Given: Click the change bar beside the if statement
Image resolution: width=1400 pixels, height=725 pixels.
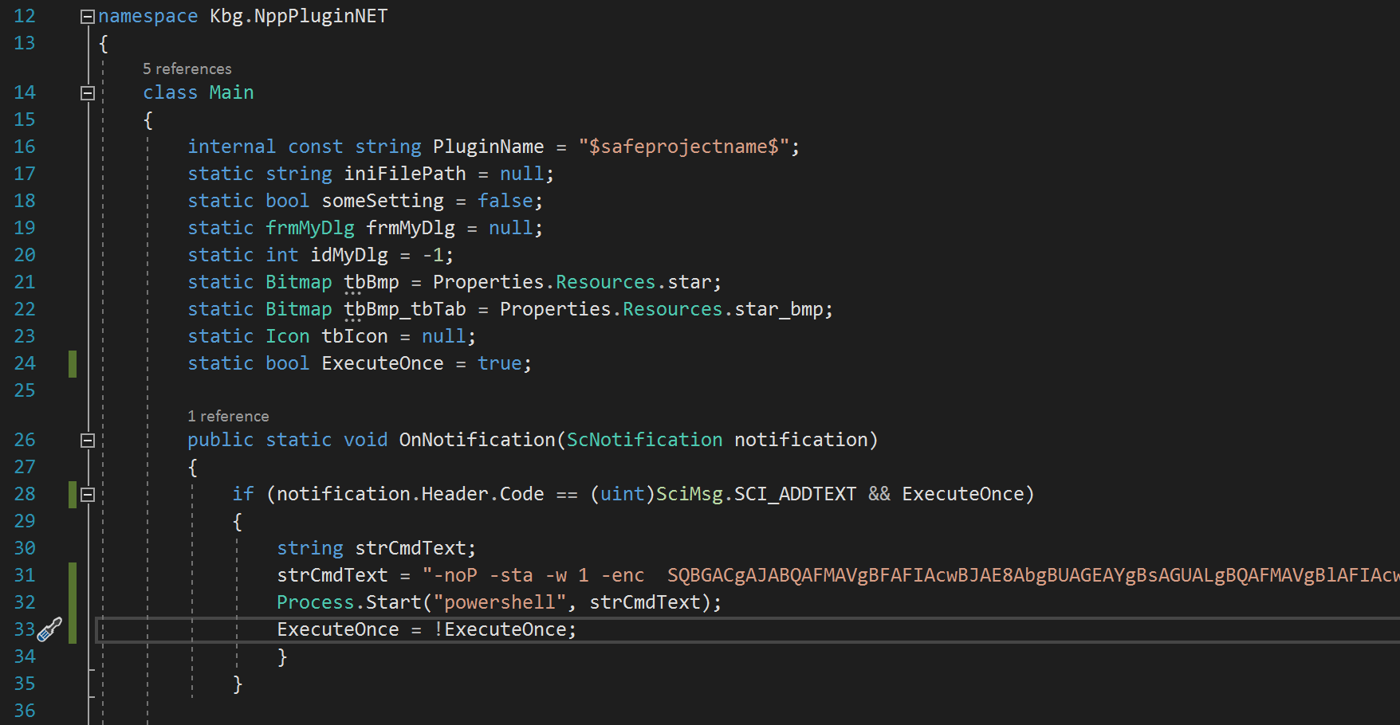Looking at the screenshot, I should tap(73, 494).
